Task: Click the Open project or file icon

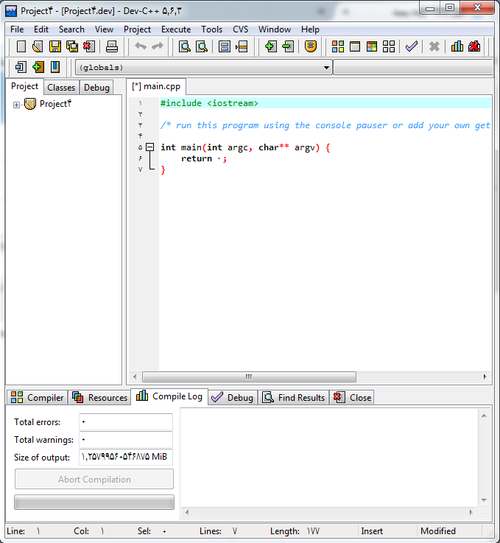Action: coord(38,46)
